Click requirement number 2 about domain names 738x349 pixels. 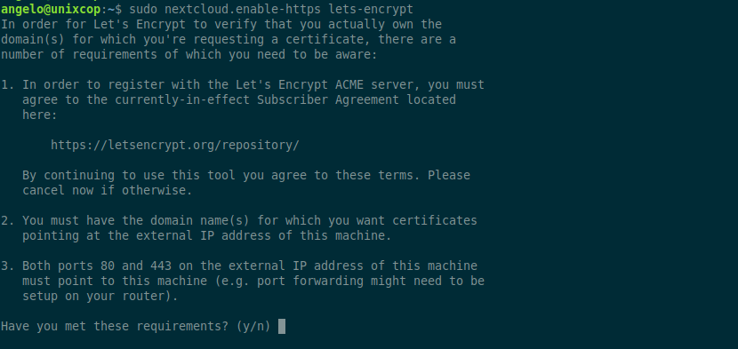click(x=239, y=227)
